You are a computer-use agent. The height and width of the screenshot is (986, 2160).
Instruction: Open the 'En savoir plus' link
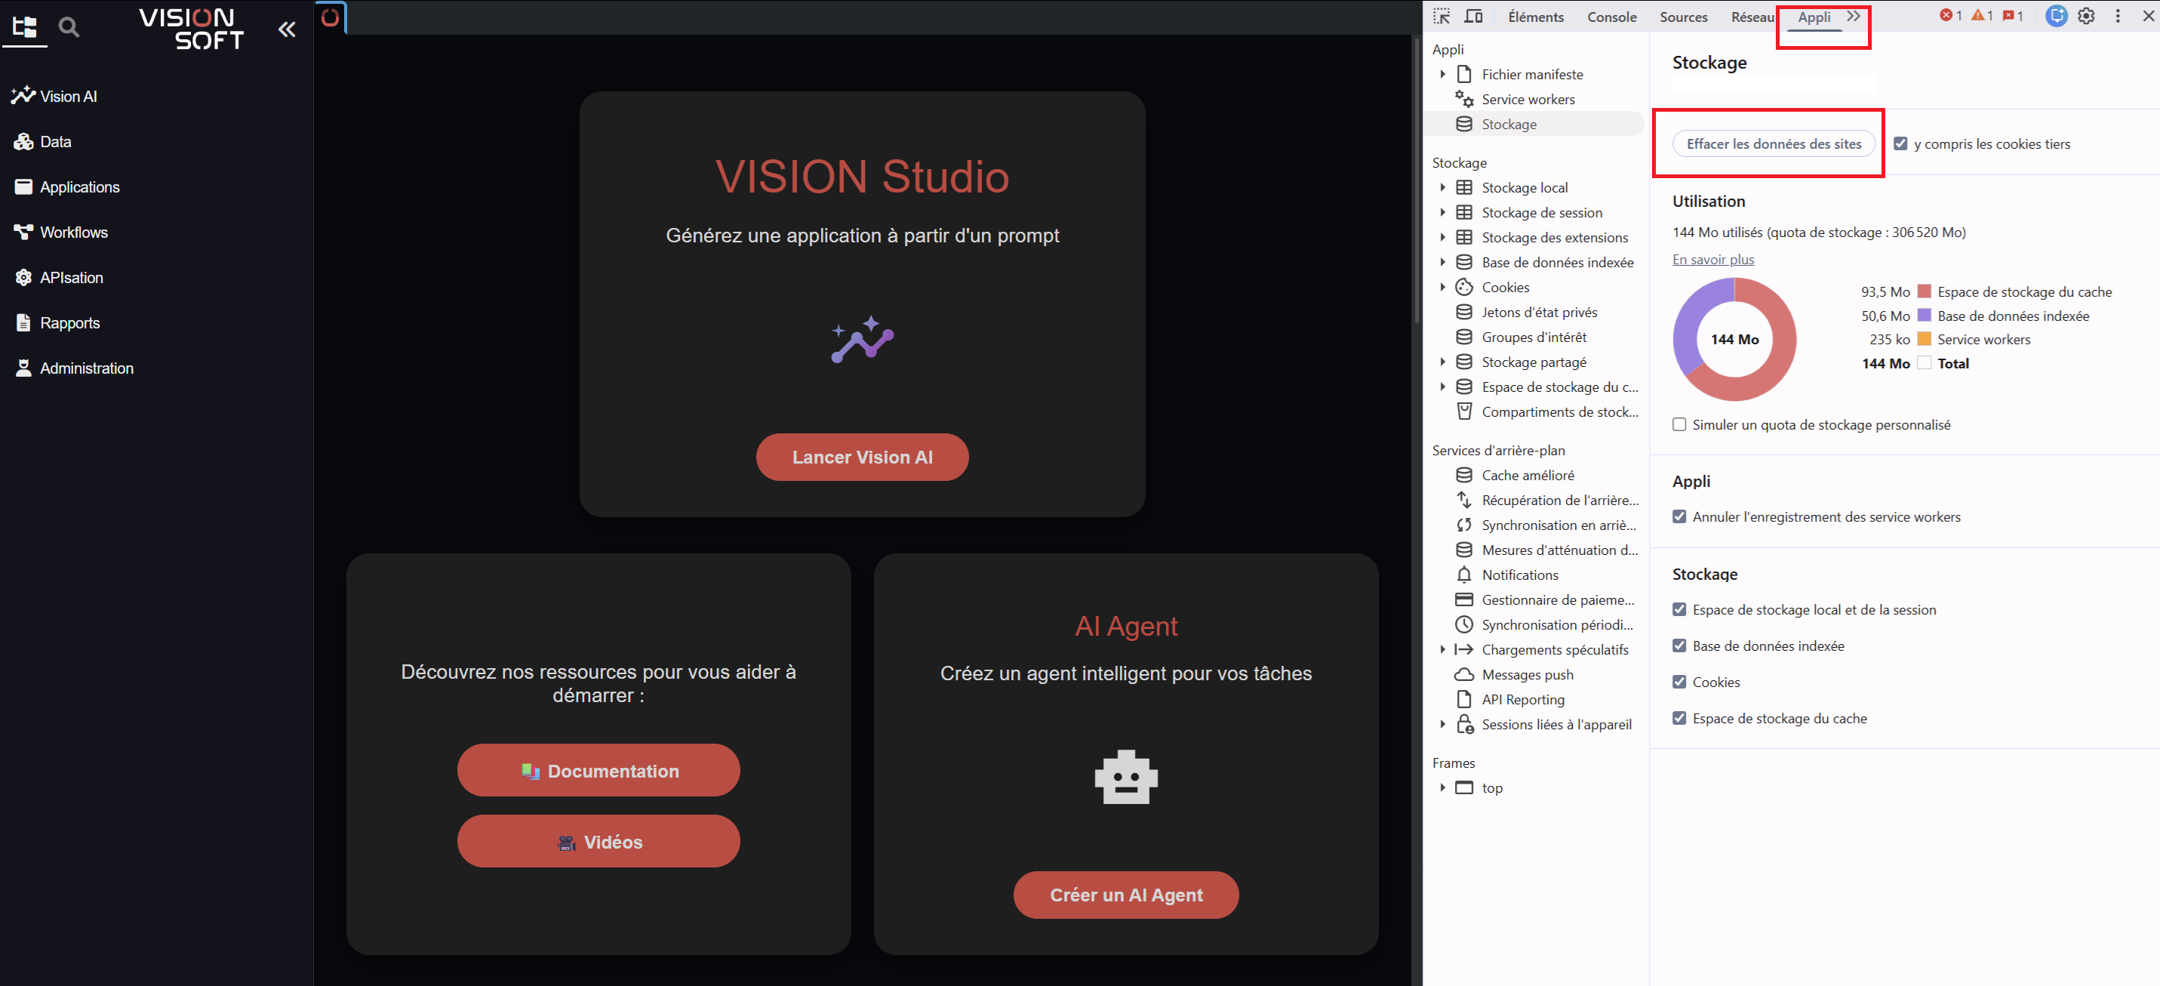1712,259
